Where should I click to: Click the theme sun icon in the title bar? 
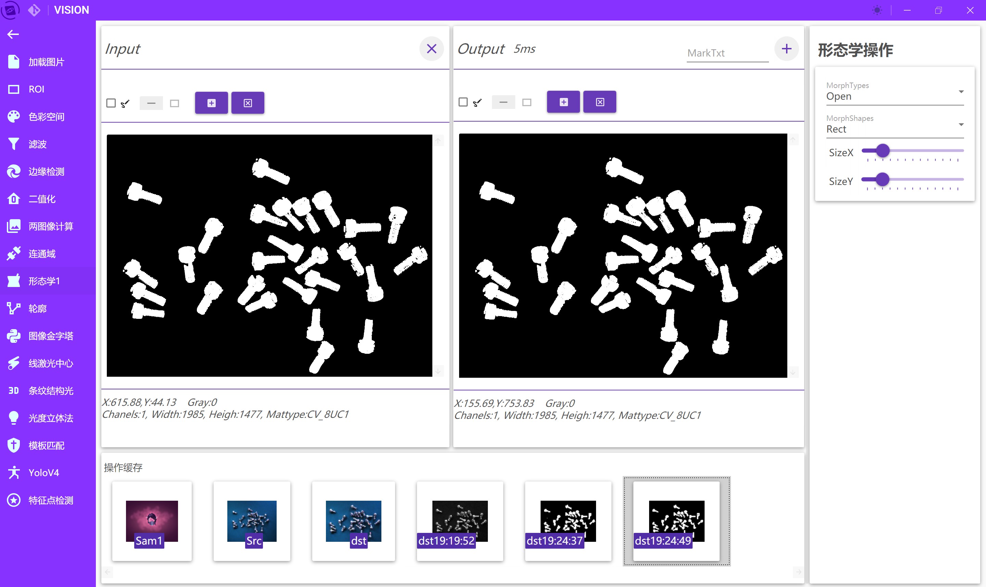877,10
